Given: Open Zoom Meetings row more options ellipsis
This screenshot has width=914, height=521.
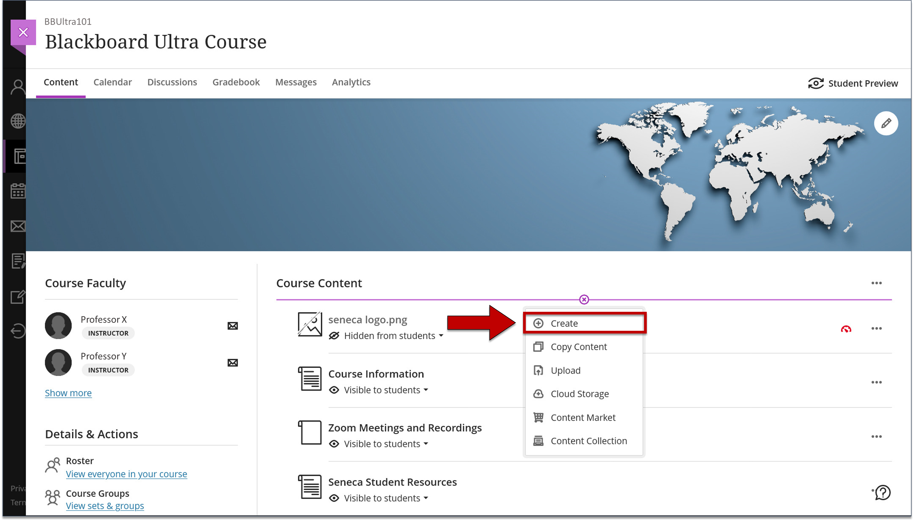Looking at the screenshot, I should click(x=877, y=437).
